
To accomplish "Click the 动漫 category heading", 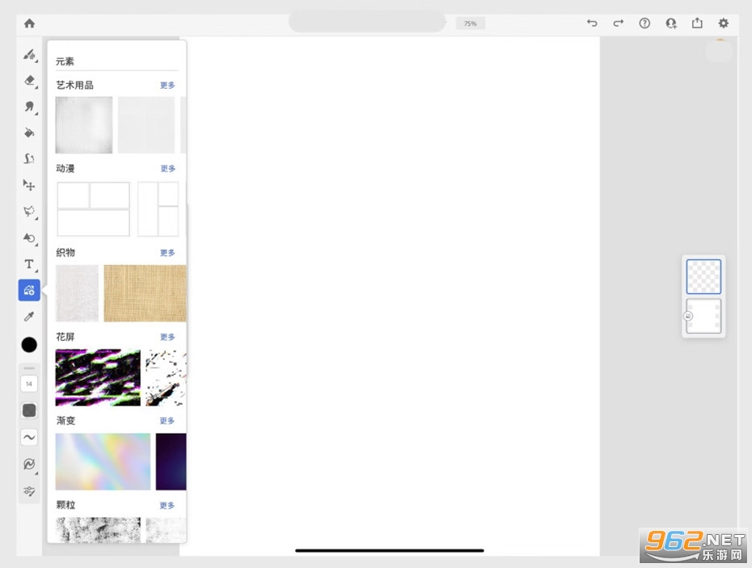I will coord(65,169).
